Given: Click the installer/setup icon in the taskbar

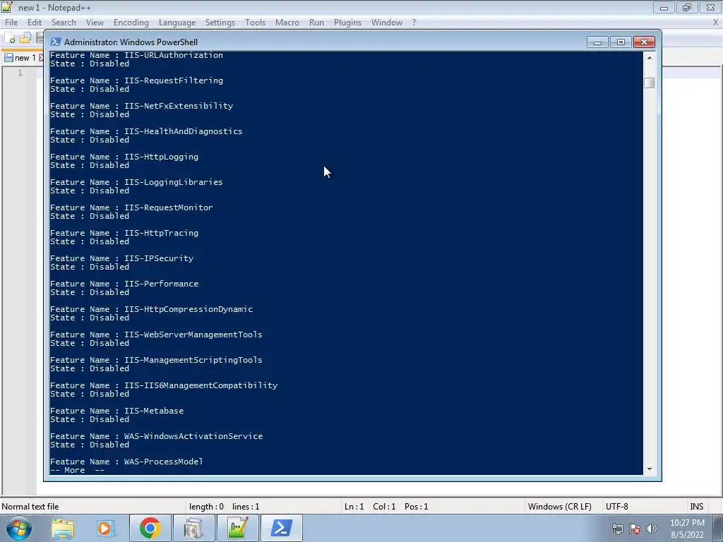Looking at the screenshot, I should point(193,528).
